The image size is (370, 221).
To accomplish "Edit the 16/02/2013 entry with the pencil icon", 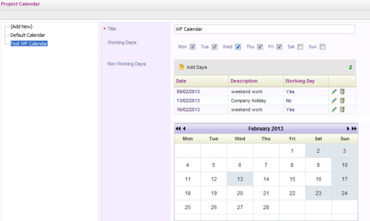I will (334, 110).
